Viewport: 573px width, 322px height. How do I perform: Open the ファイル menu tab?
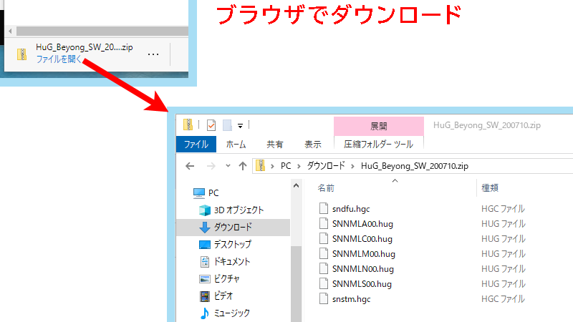click(196, 144)
